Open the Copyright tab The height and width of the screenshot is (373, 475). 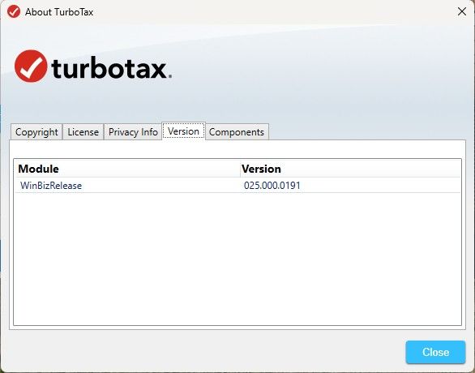click(x=36, y=132)
